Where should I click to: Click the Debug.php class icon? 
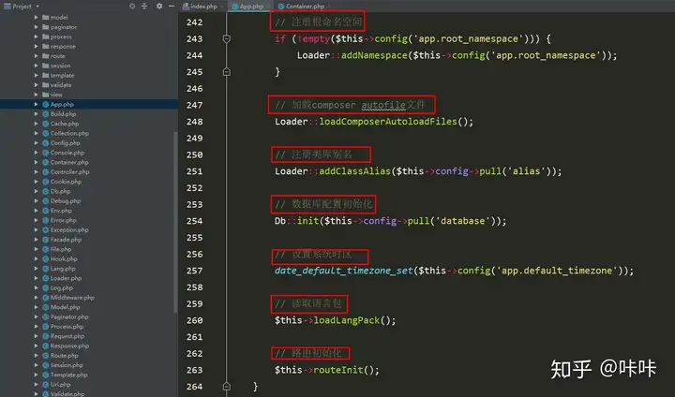coord(46,201)
